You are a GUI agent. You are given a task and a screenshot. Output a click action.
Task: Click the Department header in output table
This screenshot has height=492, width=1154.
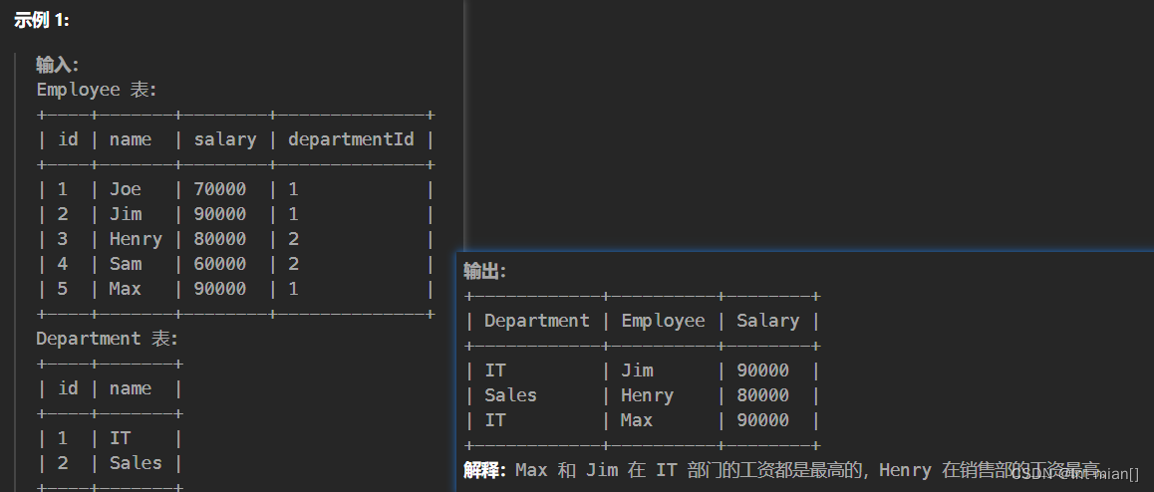[x=536, y=321]
